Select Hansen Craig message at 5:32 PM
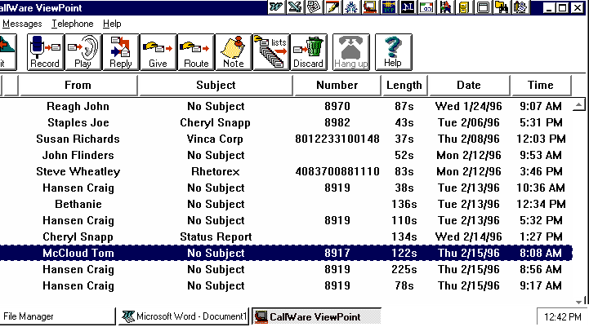The image size is (589, 327). click(x=286, y=220)
